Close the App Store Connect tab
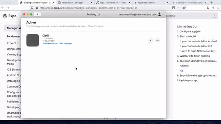 (167, 2)
